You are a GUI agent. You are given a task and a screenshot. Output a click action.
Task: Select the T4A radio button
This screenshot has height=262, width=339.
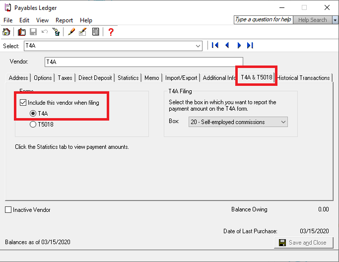(33, 113)
